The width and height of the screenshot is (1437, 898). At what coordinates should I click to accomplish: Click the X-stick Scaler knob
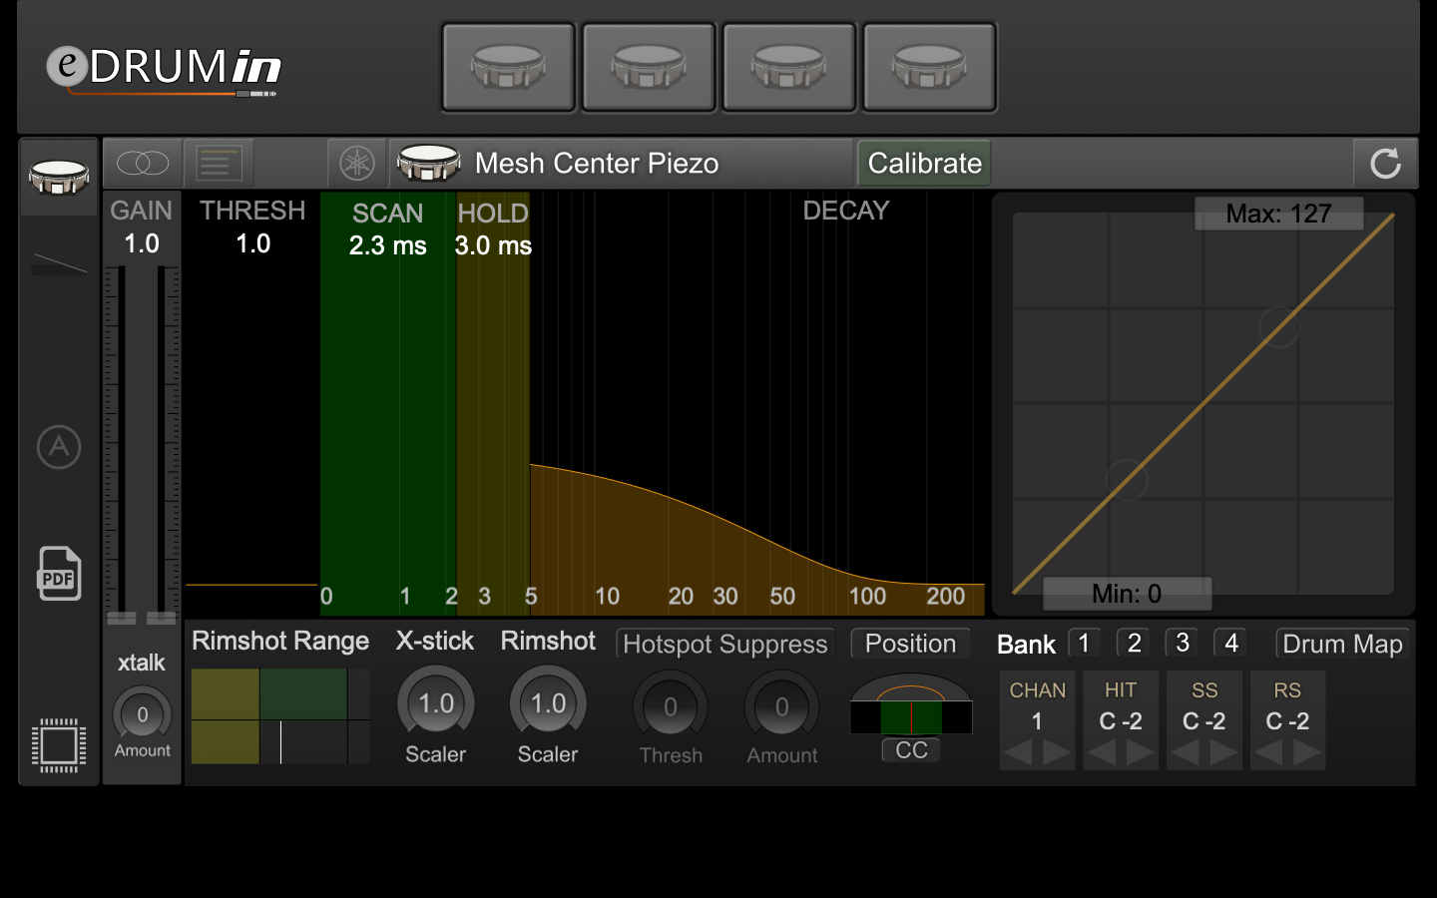[436, 704]
